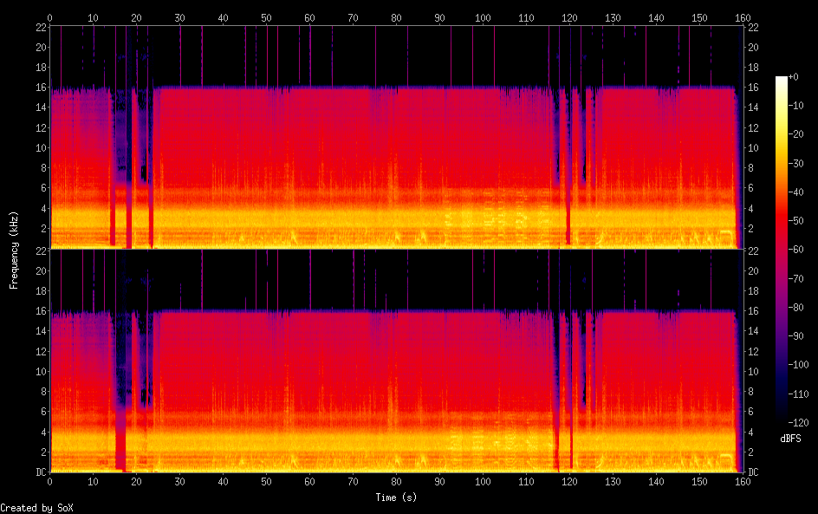
Task: Click the "-120" dBFS scale value
Action: (798, 423)
